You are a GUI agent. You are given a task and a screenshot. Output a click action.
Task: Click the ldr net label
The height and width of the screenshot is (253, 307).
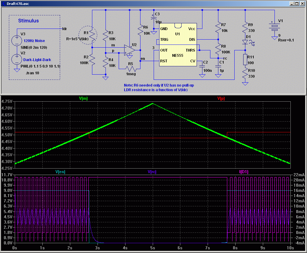click(65, 29)
